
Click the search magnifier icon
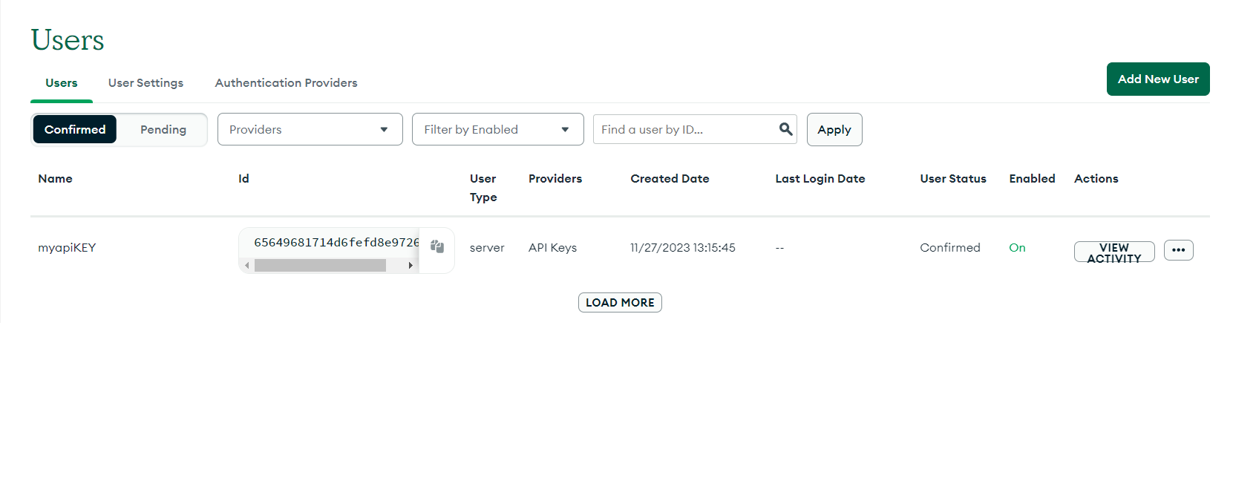pos(785,129)
